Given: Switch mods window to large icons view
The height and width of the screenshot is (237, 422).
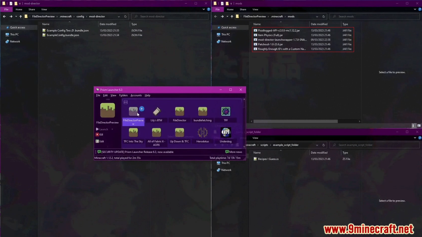Looking at the screenshot, I should click(x=419, y=126).
